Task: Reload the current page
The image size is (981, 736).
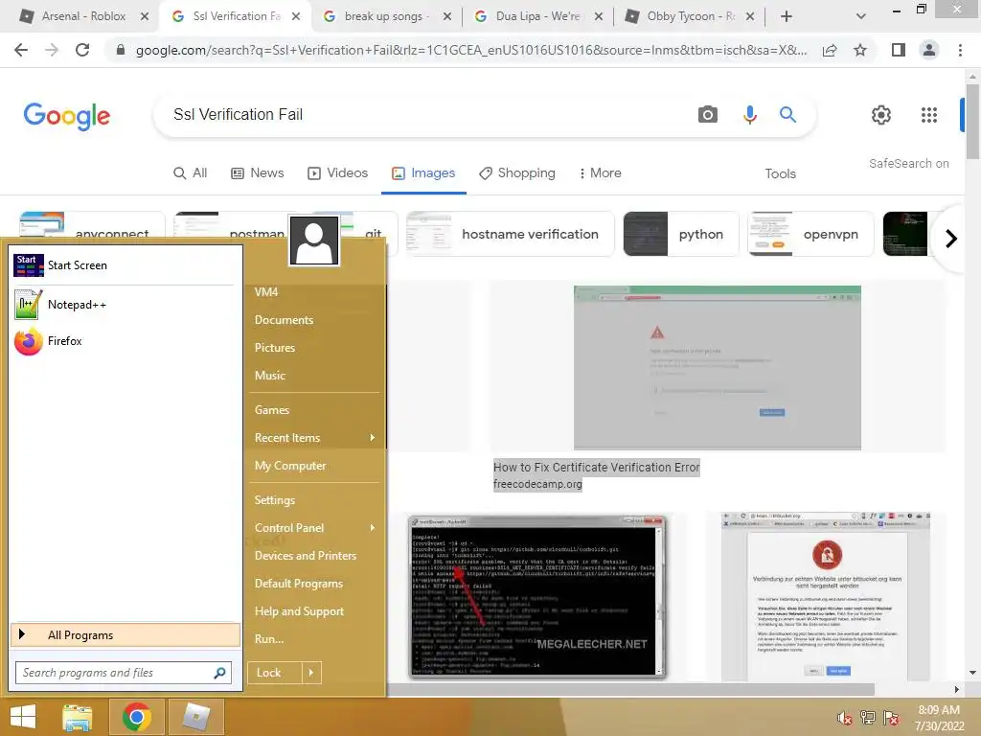Action: (x=82, y=50)
